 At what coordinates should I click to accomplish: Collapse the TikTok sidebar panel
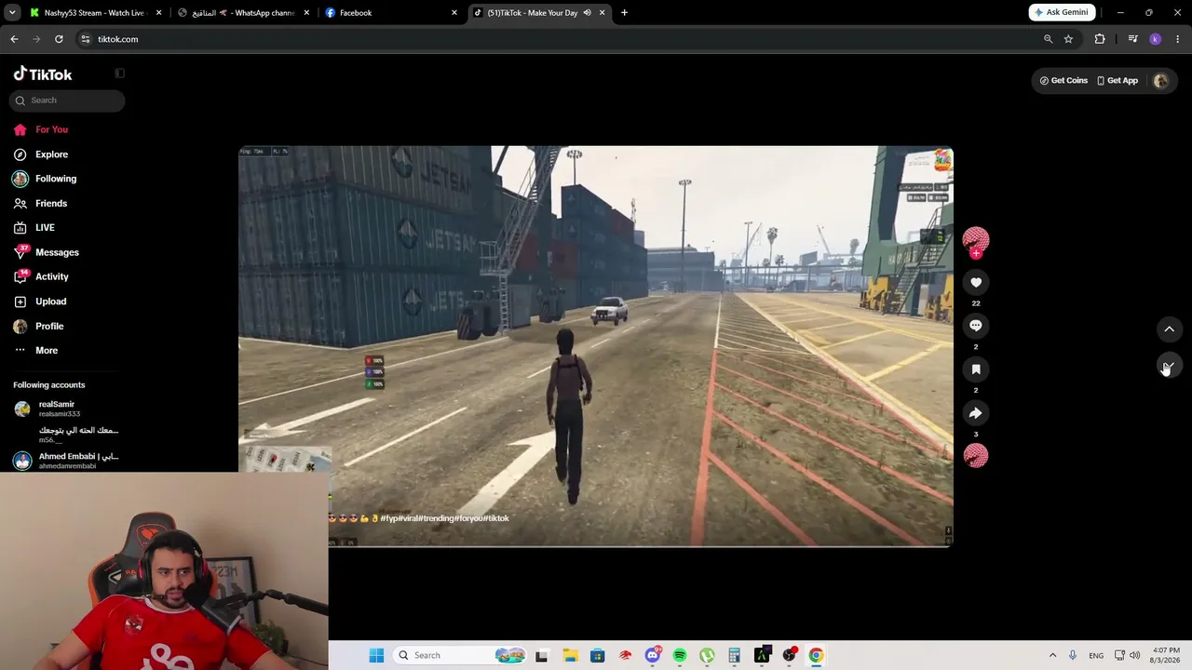(x=119, y=74)
